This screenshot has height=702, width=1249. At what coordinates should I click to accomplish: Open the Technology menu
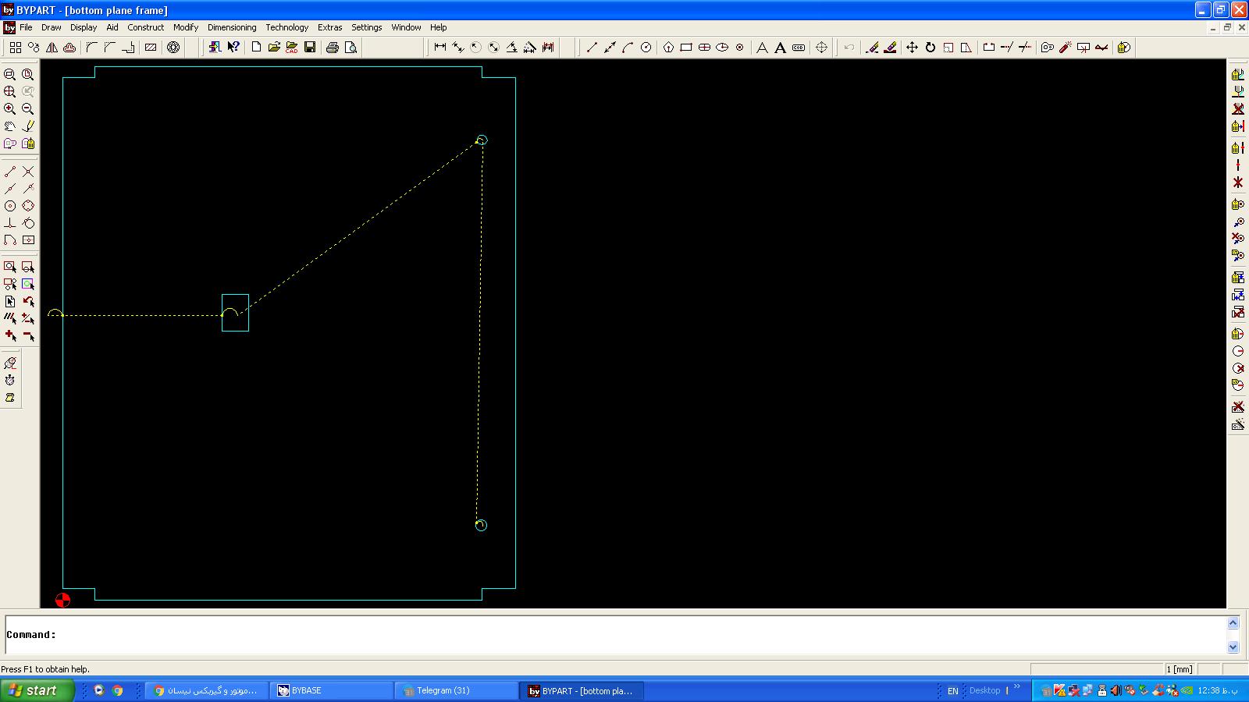pyautogui.click(x=286, y=27)
